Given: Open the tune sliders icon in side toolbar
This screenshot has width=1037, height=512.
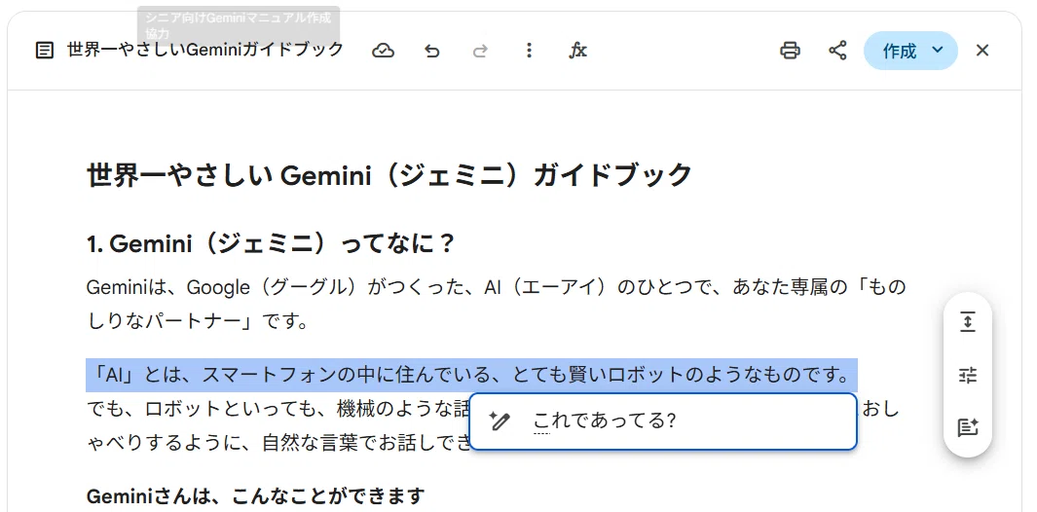Looking at the screenshot, I should pos(968,375).
